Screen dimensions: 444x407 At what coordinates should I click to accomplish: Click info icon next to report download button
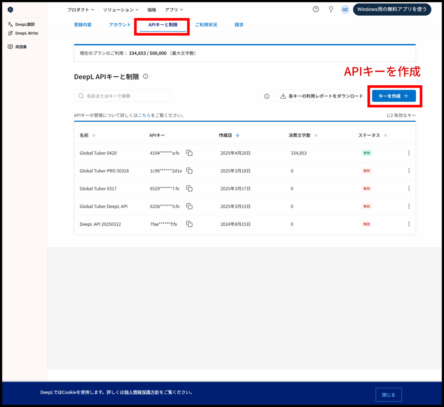tap(267, 96)
